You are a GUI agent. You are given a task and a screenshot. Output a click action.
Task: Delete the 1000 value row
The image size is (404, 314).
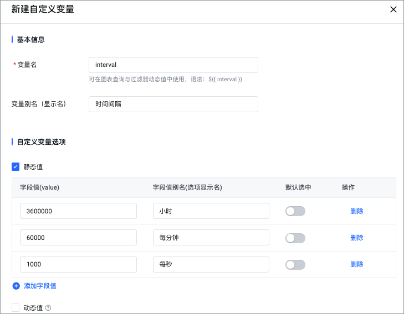pos(356,265)
